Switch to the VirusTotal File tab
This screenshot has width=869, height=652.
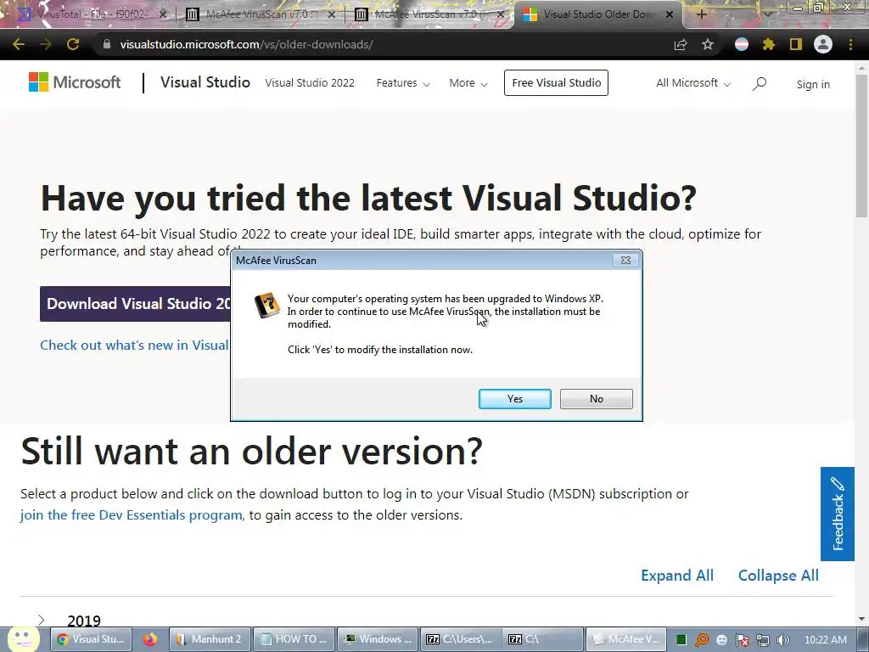point(92,14)
